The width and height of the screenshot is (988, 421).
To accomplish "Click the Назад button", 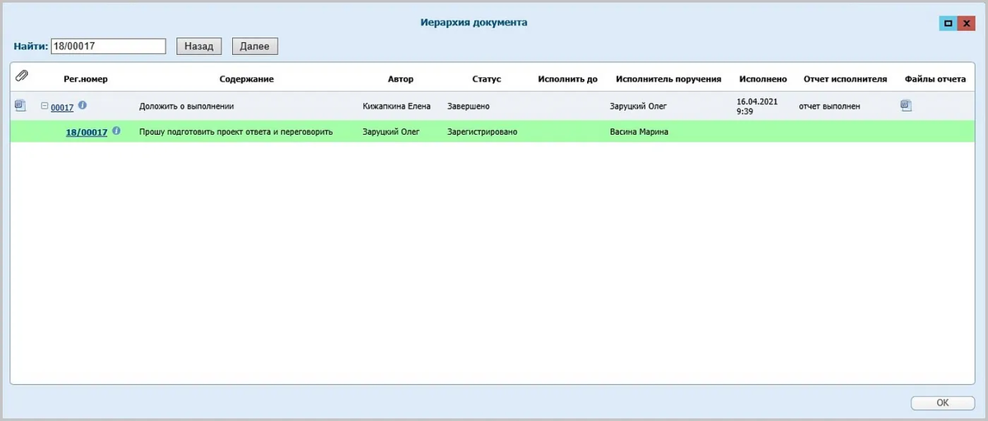I will [198, 46].
